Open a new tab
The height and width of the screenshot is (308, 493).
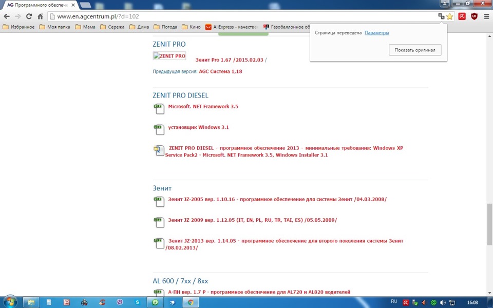pyautogui.click(x=86, y=5)
